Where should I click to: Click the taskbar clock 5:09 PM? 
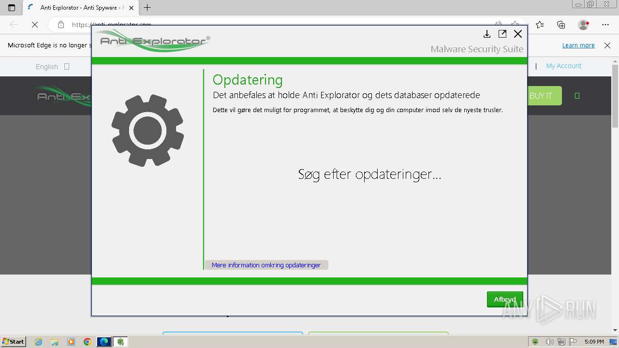pyautogui.click(x=594, y=342)
